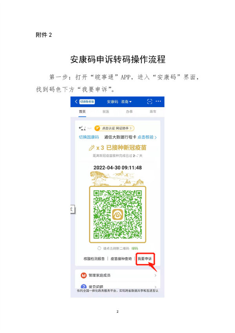Switch to 国康码 via 切换国康码

(x=89, y=137)
